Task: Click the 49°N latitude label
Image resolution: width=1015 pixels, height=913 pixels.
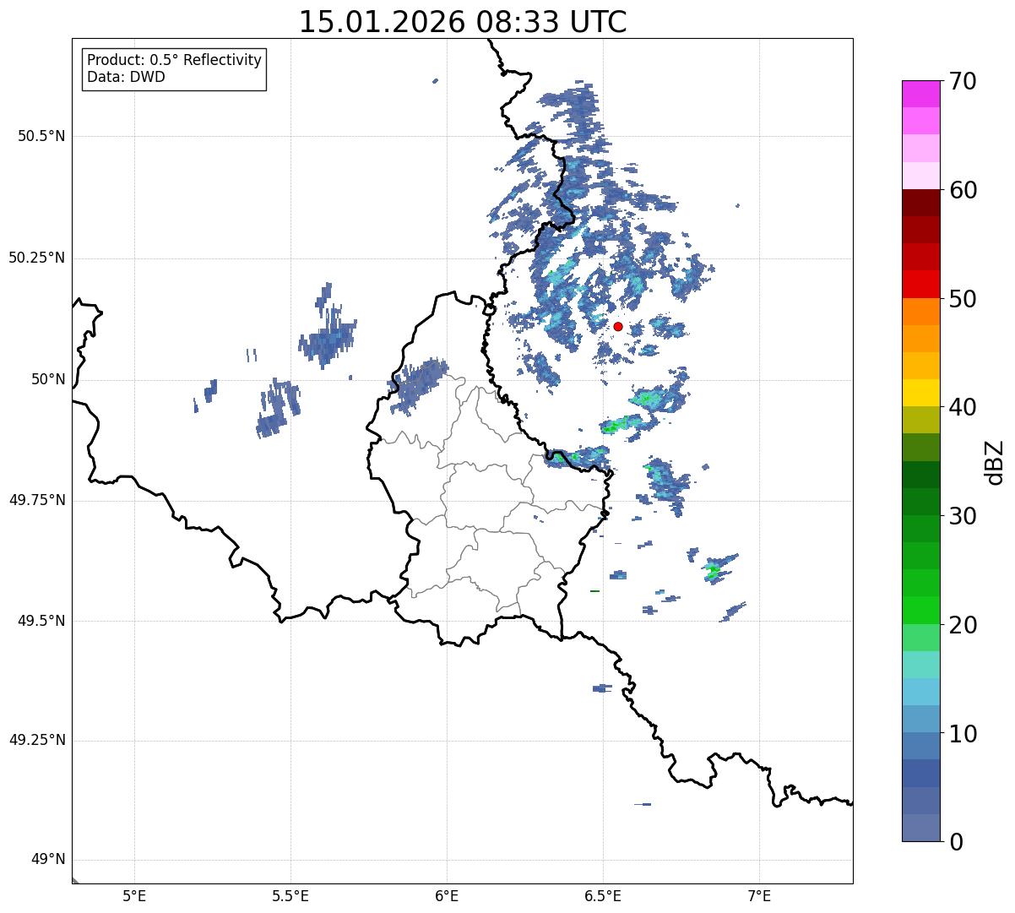Action: click(48, 860)
